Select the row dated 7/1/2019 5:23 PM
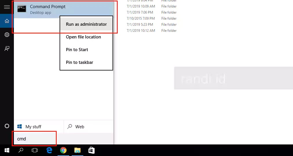Image resolution: width=293 pixels, height=156 pixels. (152, 25)
